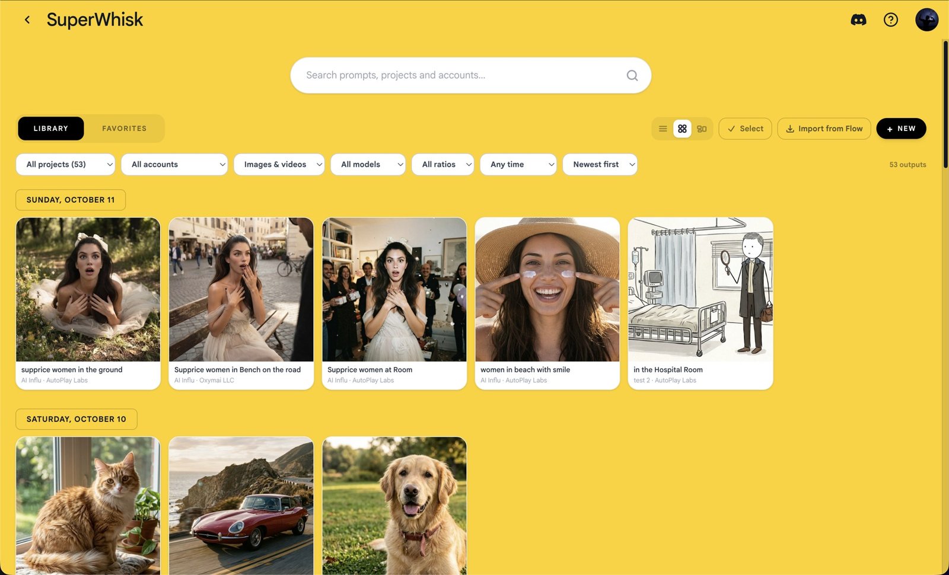
Task: Open the in the Hospital Room sketch
Action: (700, 289)
